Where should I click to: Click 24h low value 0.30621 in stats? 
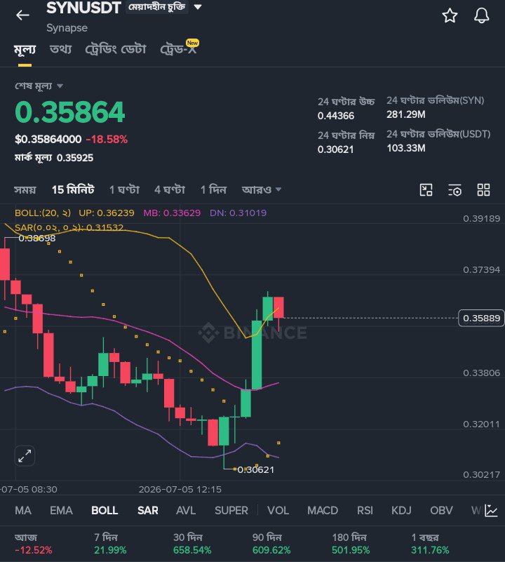pos(335,149)
